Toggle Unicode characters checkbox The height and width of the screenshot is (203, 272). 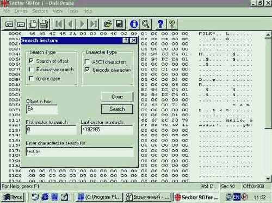click(x=87, y=70)
